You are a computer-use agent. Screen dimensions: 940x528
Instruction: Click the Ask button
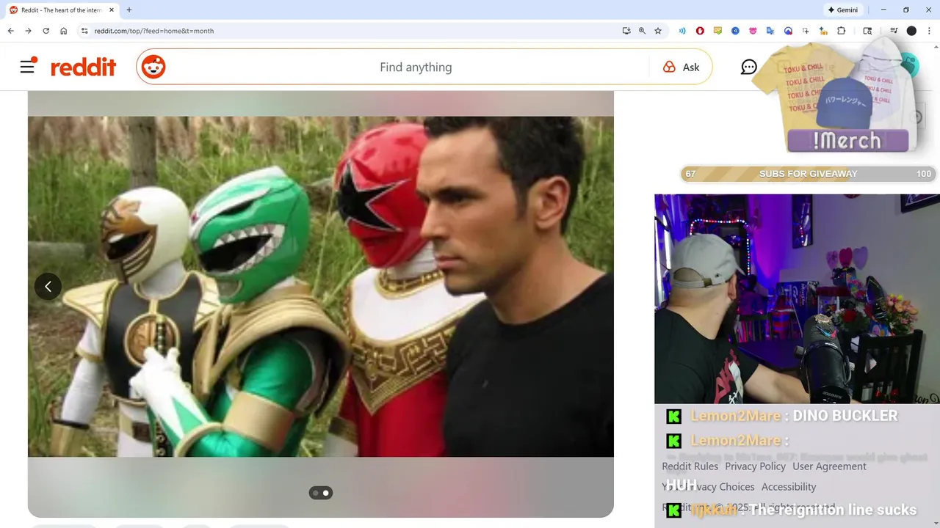coord(681,67)
